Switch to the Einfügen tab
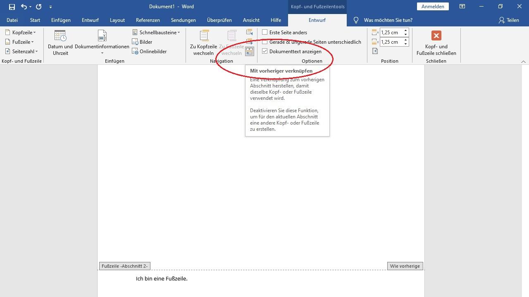This screenshot has height=297, width=529. tap(61, 20)
